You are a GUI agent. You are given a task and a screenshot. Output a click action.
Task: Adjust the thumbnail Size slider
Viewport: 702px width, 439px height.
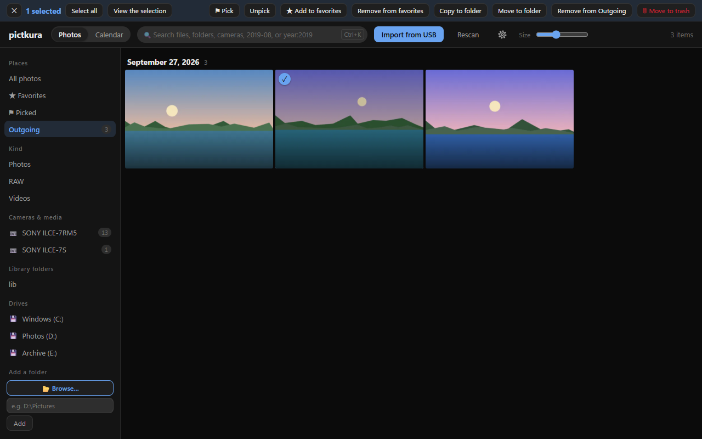tap(562, 35)
